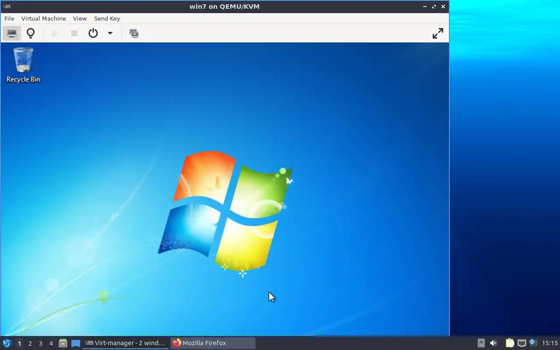This screenshot has height=350, width=560.
Task: Switch the VM console to fullscreen
Action: pos(438,33)
